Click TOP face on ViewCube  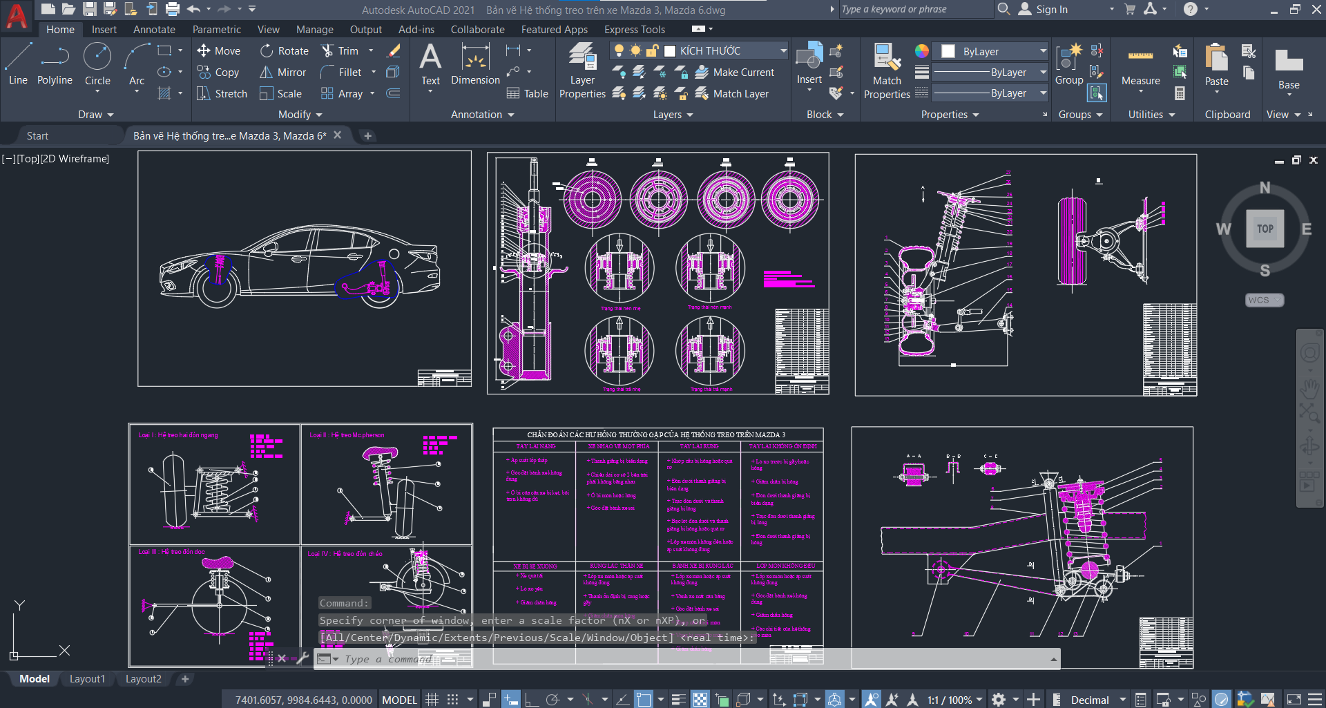(1265, 229)
